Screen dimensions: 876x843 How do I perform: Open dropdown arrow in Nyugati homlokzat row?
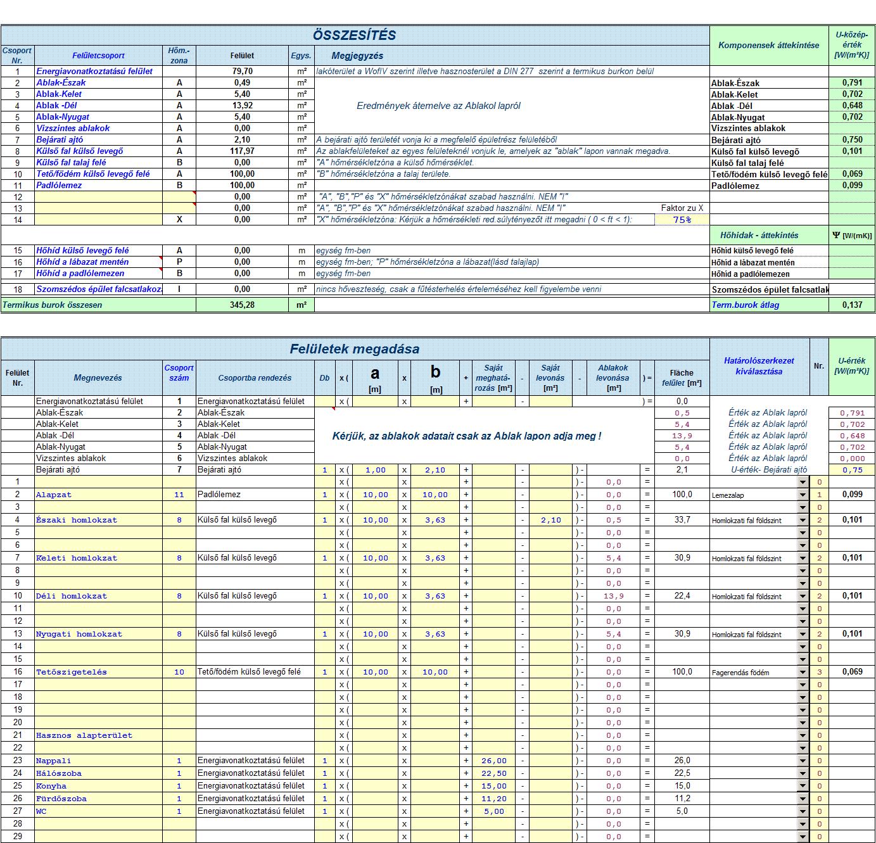803,634
